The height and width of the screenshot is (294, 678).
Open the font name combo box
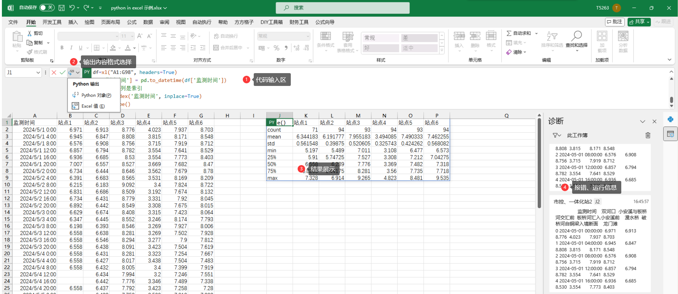coord(88,36)
